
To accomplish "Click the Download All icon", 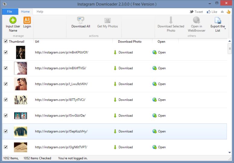I will coord(81,20).
